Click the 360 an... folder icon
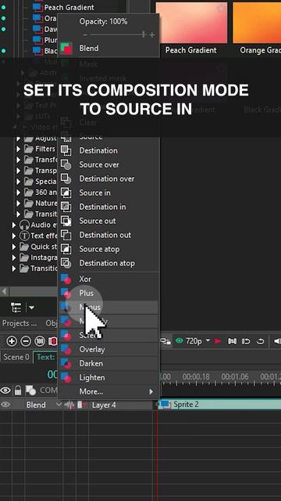The image size is (281, 501). 29,193
